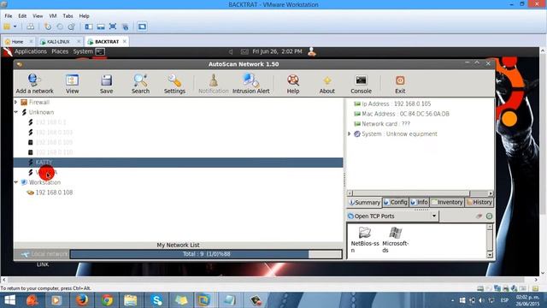547x308 pixels.
Task: Expand the System : Unknow equipment entry
Action: [350, 133]
